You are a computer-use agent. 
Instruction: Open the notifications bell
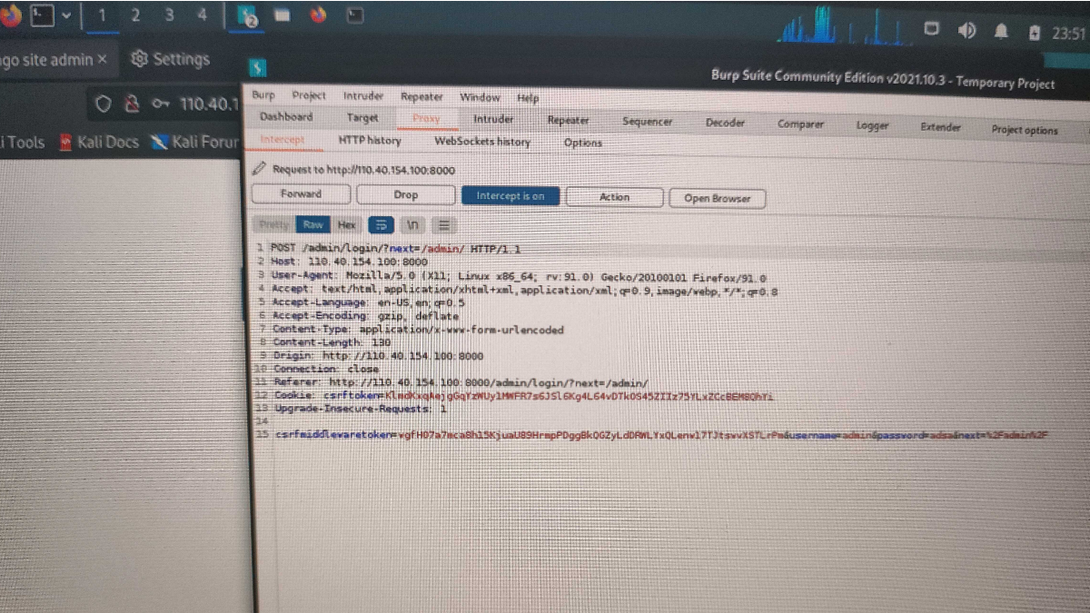click(x=1001, y=32)
